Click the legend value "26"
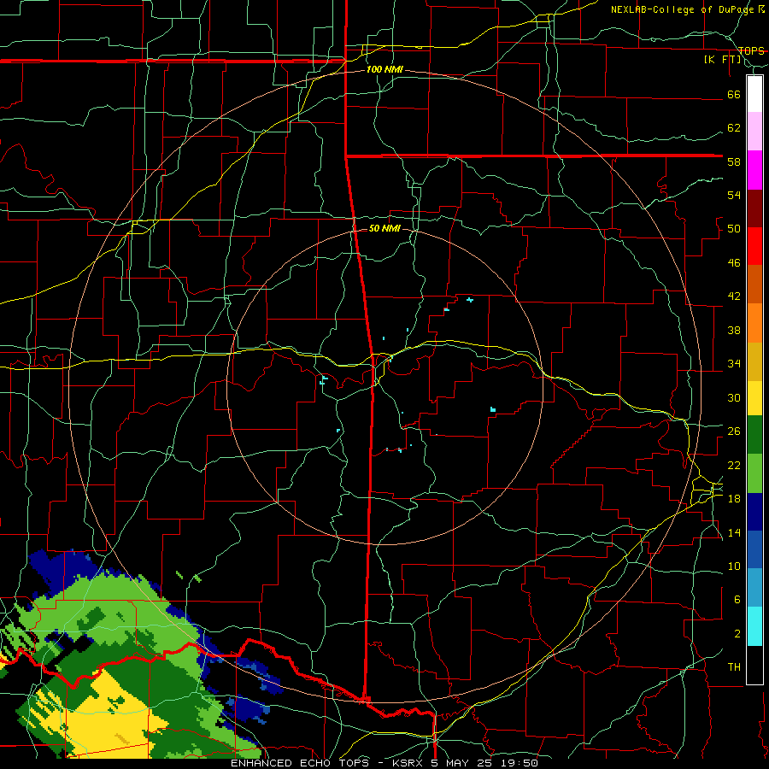The width and height of the screenshot is (769, 769). [x=734, y=431]
